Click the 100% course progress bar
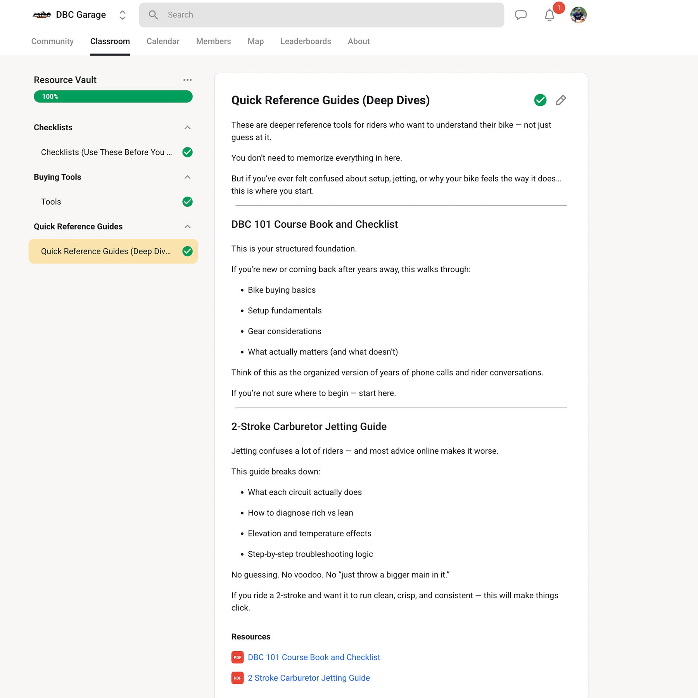This screenshot has height=698, width=698. pos(113,97)
